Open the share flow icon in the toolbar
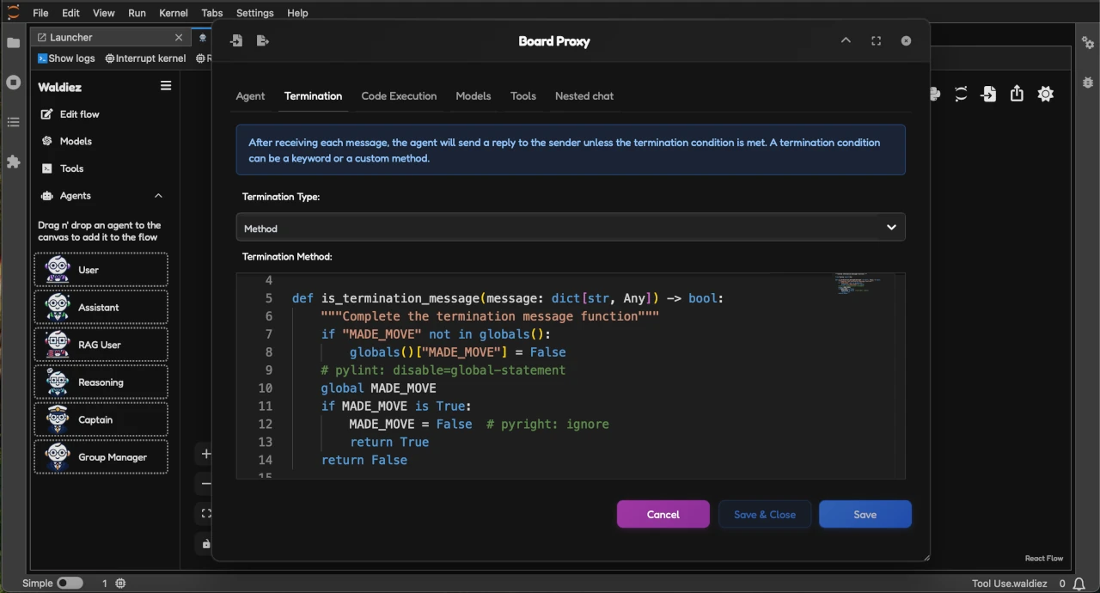 [x=1017, y=94]
